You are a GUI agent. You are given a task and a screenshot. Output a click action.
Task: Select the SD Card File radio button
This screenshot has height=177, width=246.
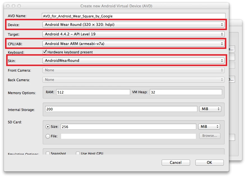coord(48,136)
